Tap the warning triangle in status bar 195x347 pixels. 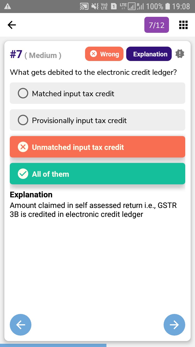click(8, 7)
